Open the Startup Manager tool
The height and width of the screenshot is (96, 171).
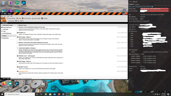pyautogui.click(x=11, y=18)
